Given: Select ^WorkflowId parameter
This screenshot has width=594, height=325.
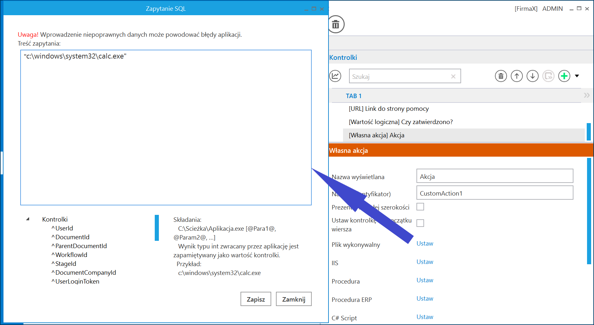Looking at the screenshot, I should point(69,255).
